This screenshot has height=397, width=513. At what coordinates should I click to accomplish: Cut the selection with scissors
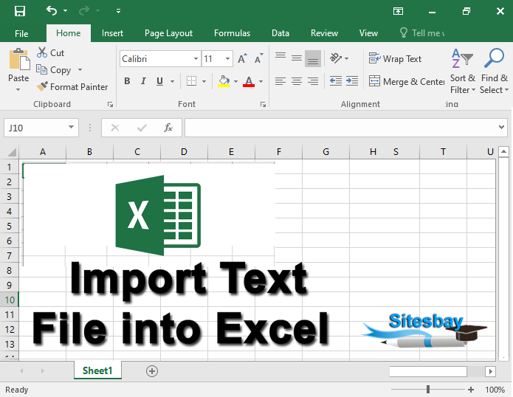[x=50, y=52]
